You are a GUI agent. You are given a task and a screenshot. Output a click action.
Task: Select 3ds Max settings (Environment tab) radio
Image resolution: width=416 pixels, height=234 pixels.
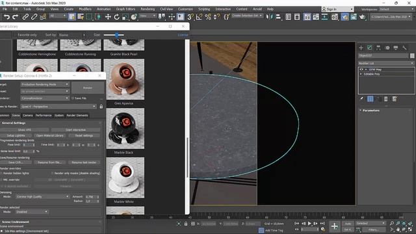2,231
